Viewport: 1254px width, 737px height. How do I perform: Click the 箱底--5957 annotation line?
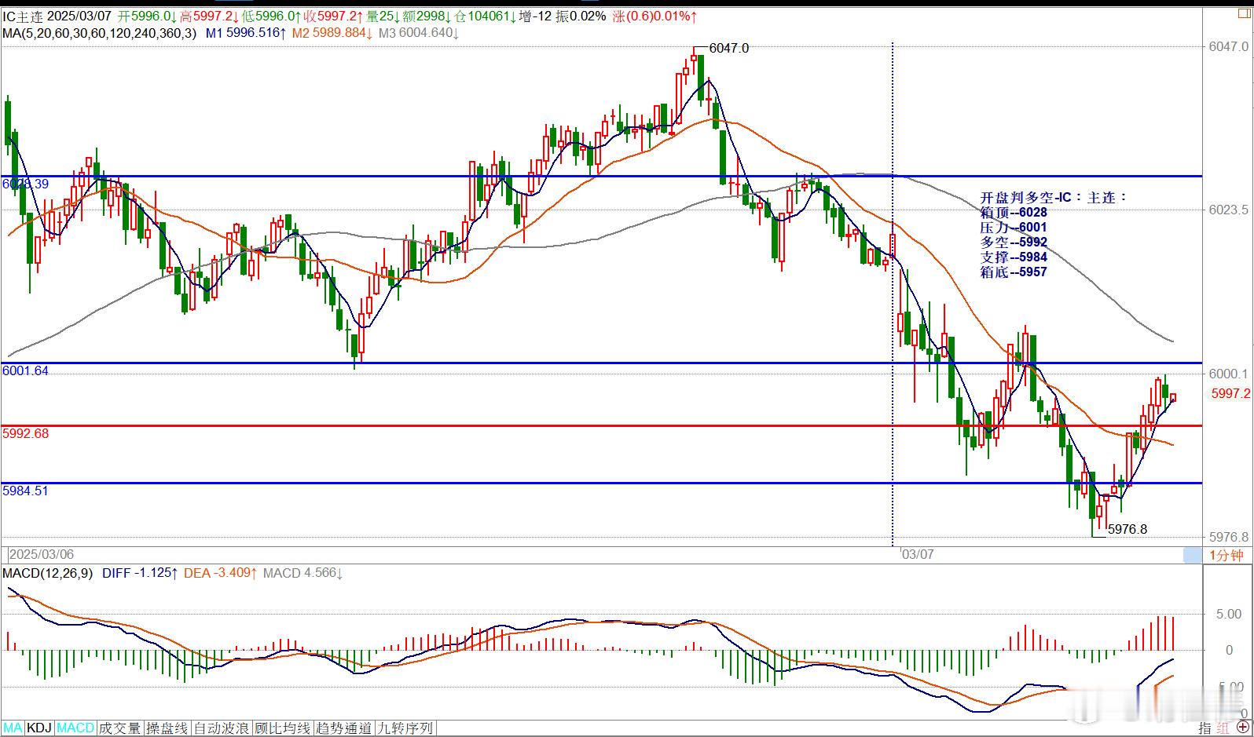[x=1014, y=272]
